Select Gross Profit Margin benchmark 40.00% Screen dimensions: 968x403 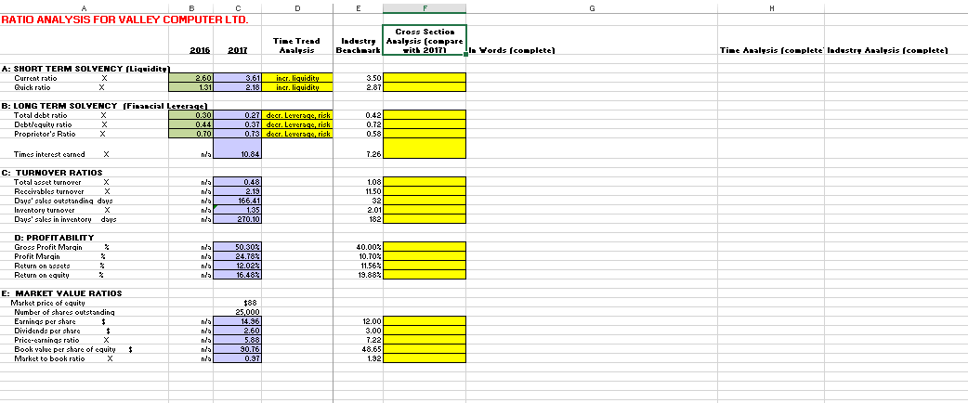pyautogui.click(x=358, y=247)
